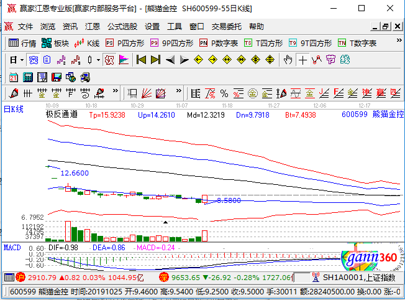Viewport: 405px width, 300px height.
Task: Open the 9P四方形 view
Action: tap(172, 43)
